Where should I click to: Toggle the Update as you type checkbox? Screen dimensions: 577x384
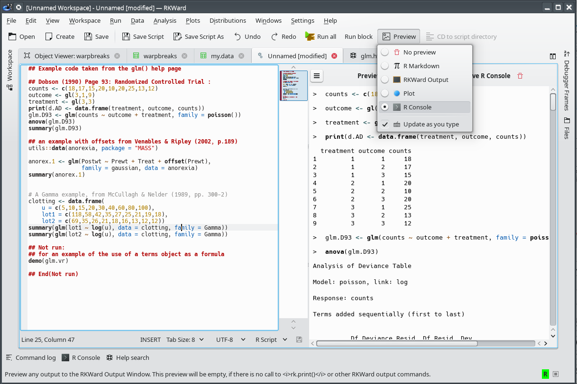385,124
